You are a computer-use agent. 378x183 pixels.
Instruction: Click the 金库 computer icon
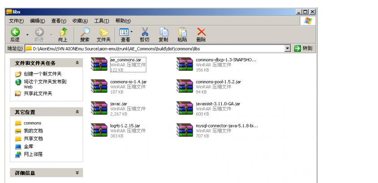click(18, 146)
